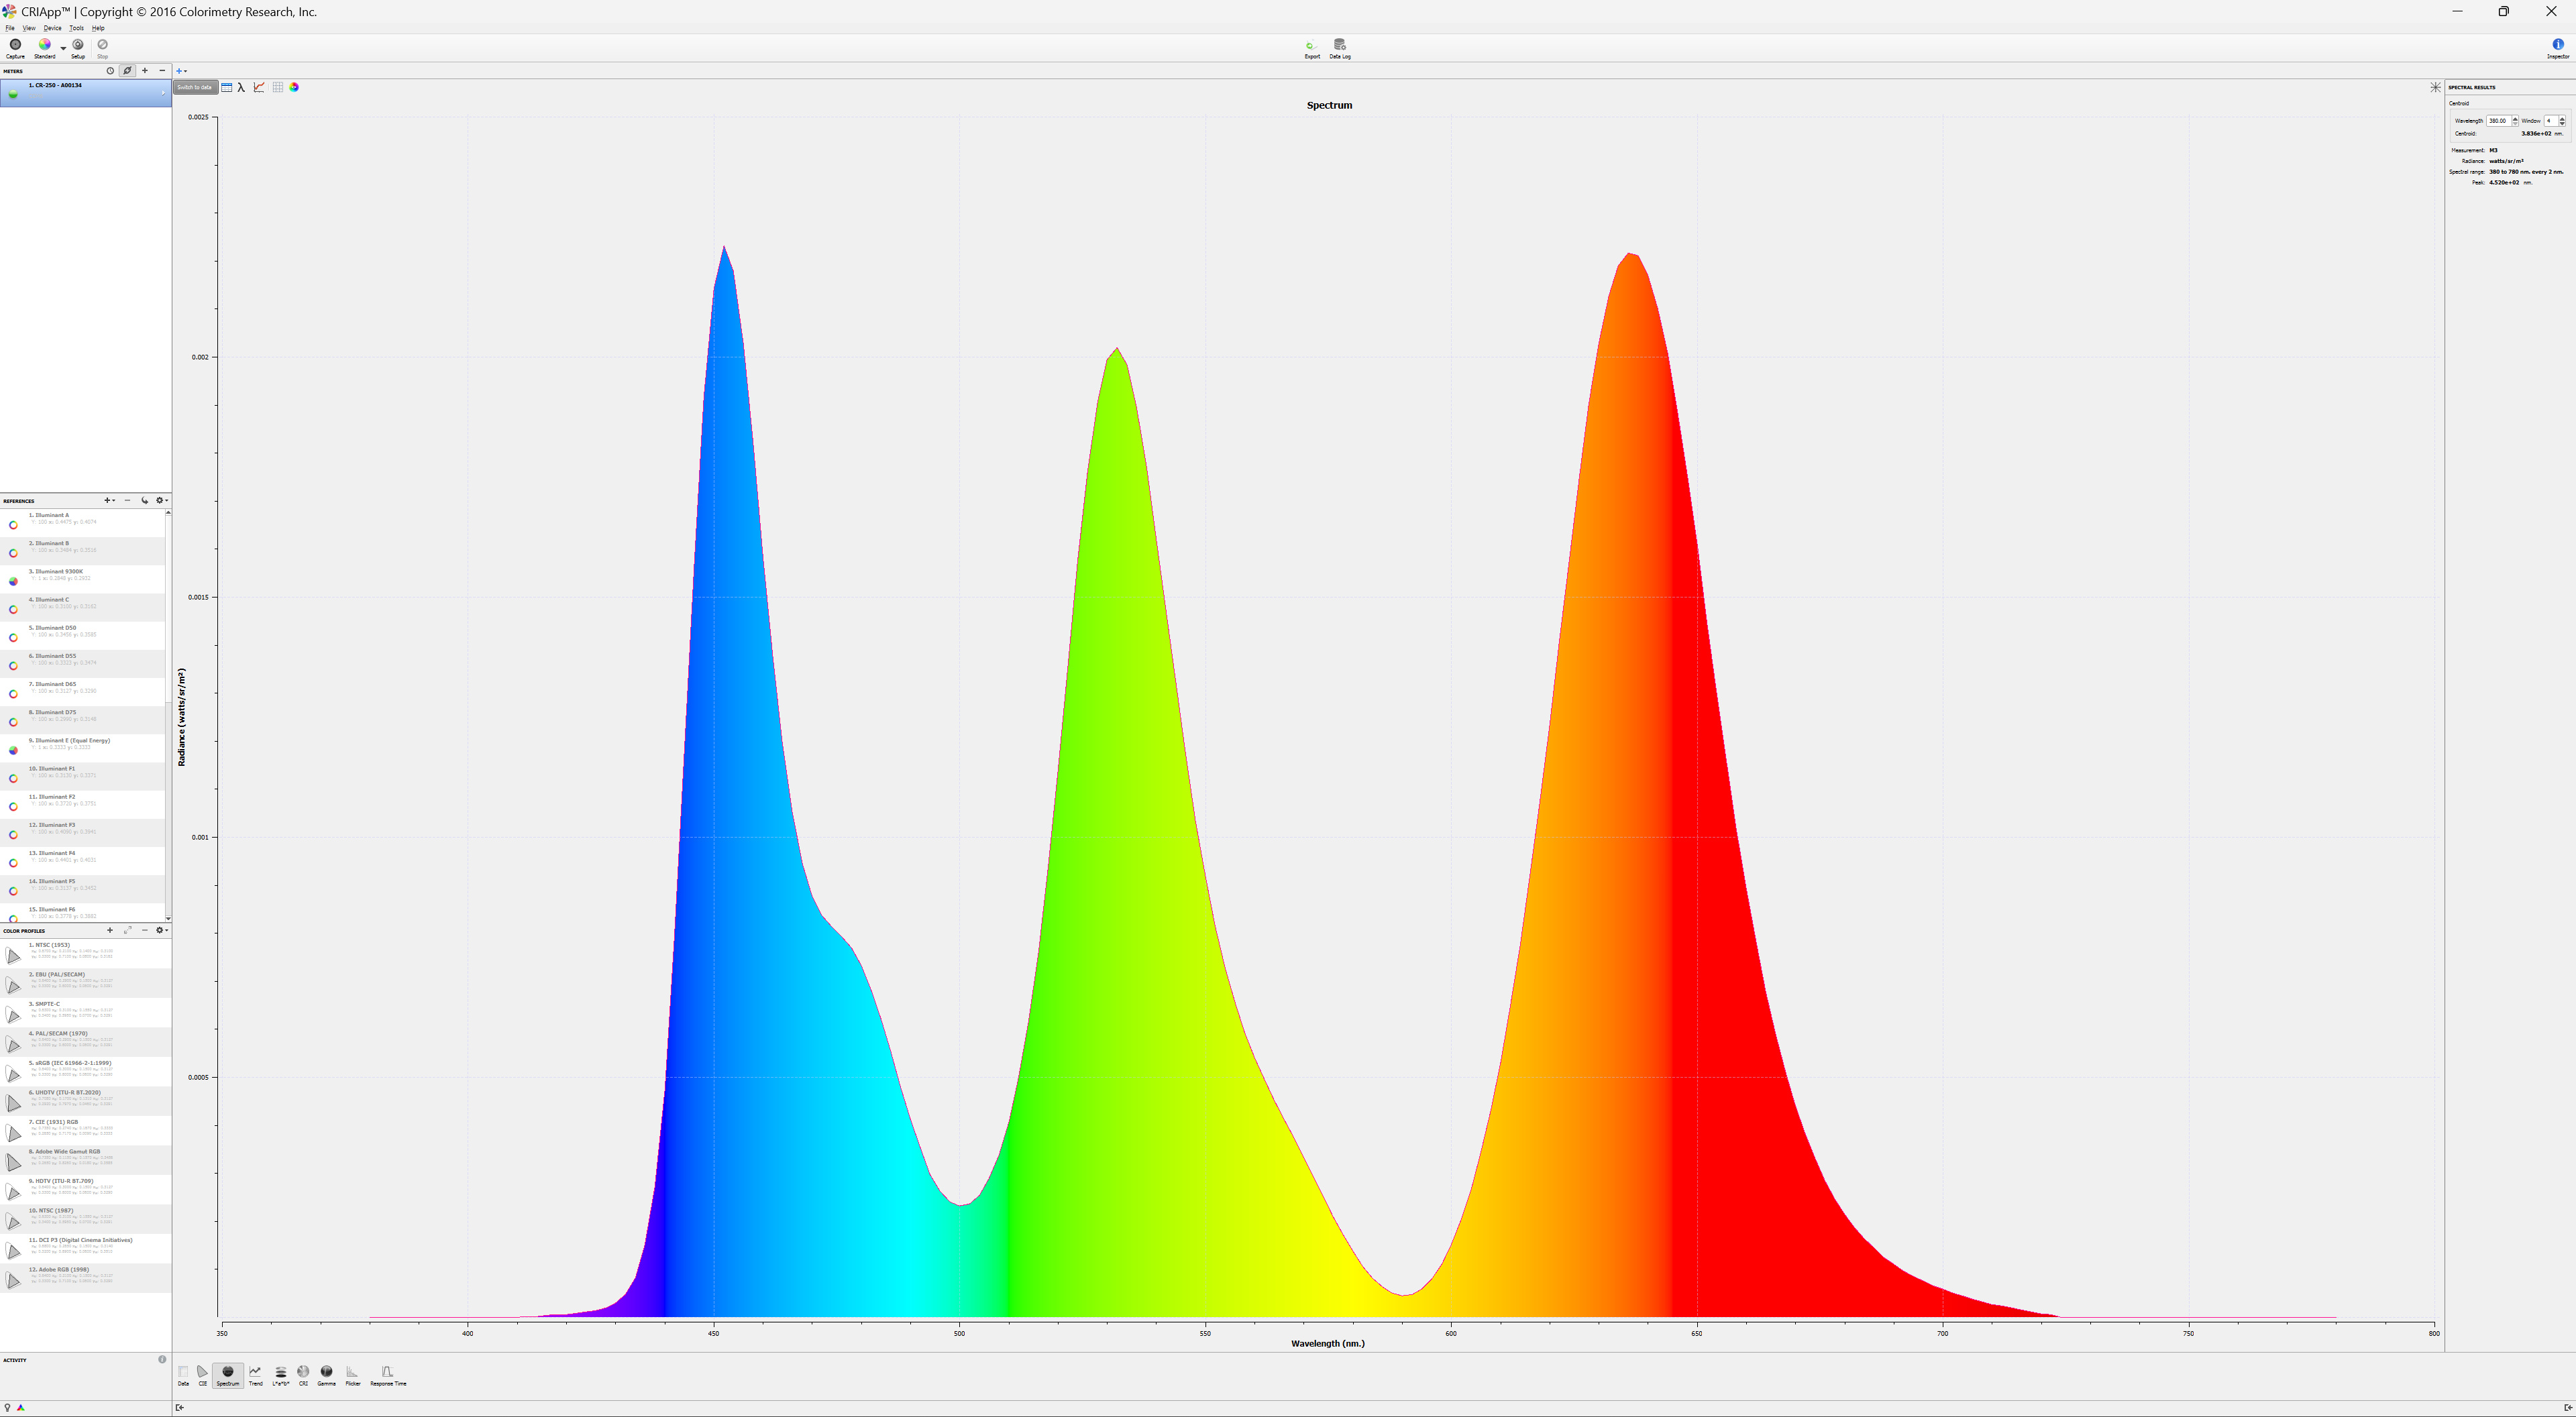Toggle the color wheel eye visibility icon
2576x1417 pixels.
point(294,88)
